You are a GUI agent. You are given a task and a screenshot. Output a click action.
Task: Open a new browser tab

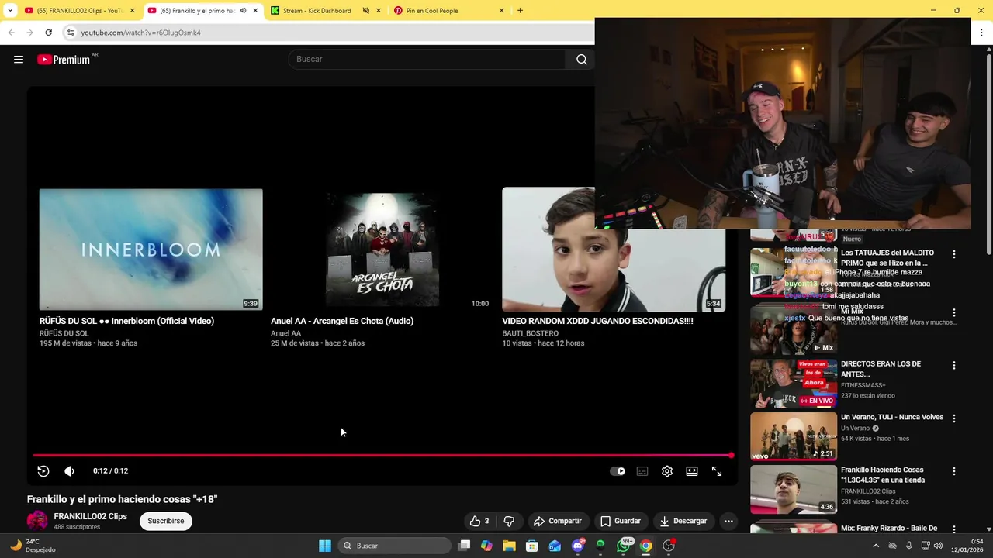coord(520,11)
